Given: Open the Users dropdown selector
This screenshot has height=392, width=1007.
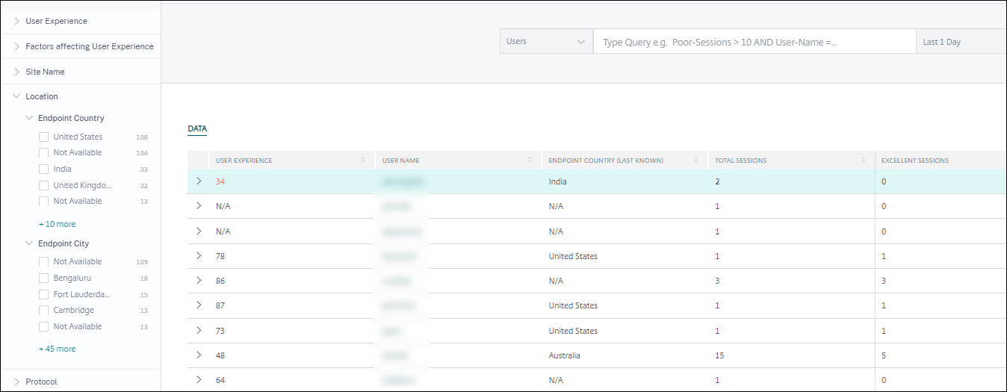Looking at the screenshot, I should pos(545,42).
